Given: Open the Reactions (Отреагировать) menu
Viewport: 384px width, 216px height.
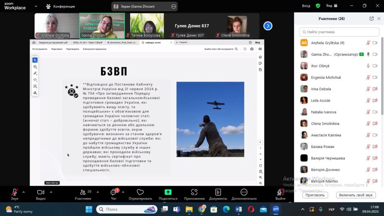Looking at the screenshot, I should pos(140,193).
